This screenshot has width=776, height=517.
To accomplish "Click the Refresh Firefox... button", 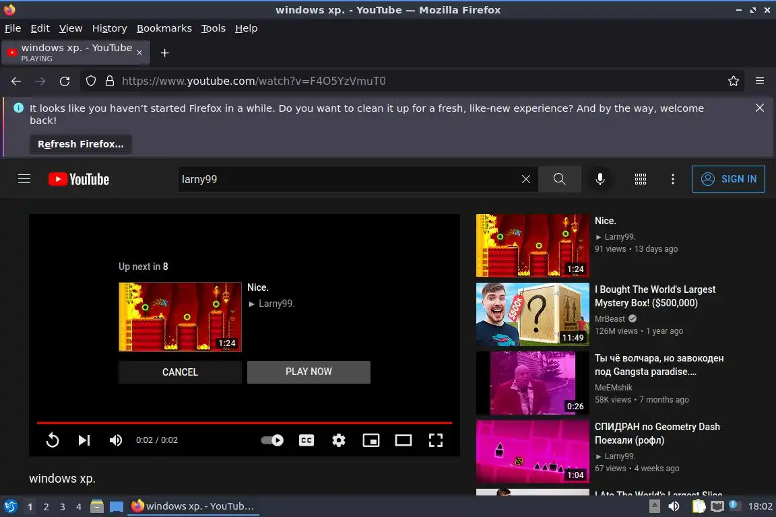I will [x=81, y=144].
